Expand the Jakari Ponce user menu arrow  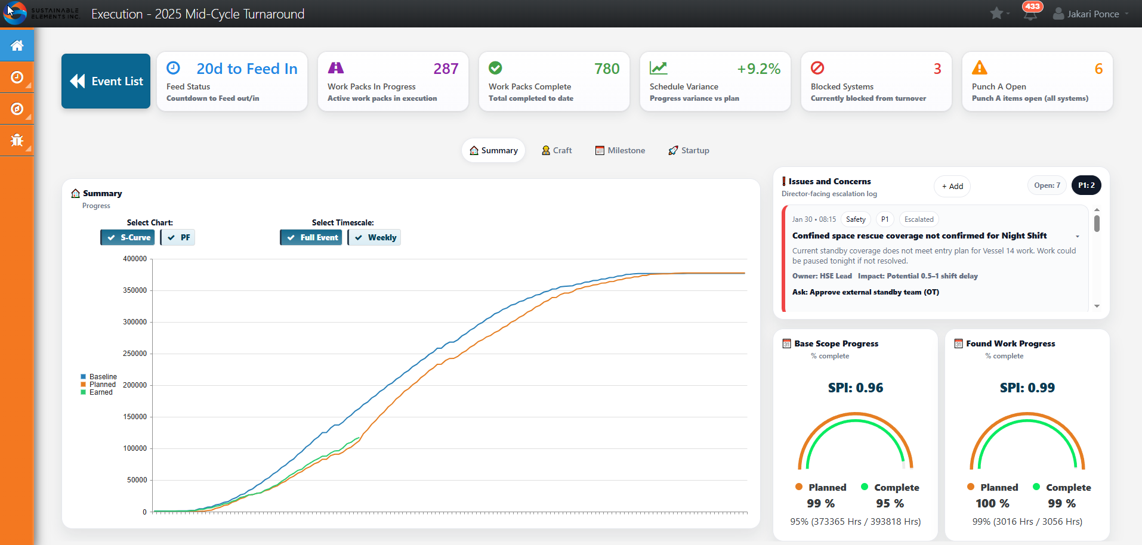[1126, 14]
